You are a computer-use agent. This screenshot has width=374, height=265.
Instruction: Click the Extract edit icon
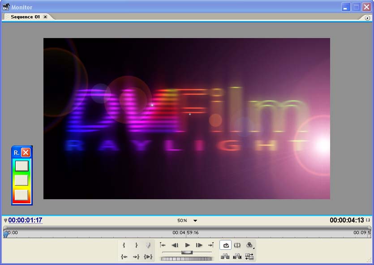click(x=237, y=256)
